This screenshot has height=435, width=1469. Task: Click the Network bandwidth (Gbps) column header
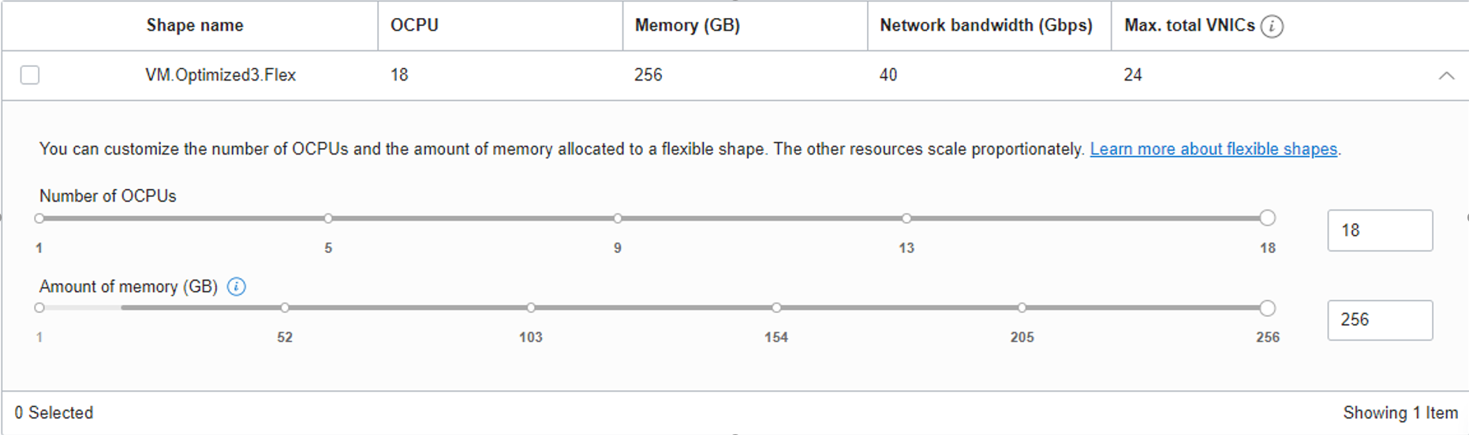point(985,25)
